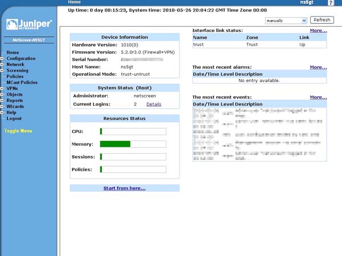
Task: Click the Administrator value netscreen
Action: tap(145, 96)
